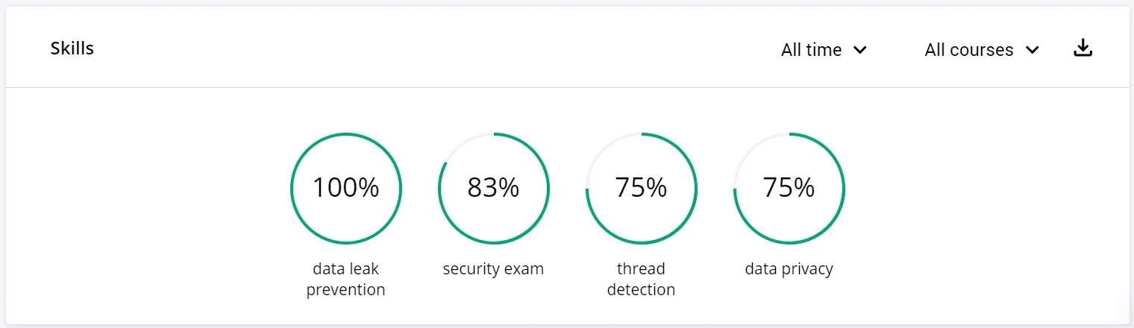This screenshot has height=328, width=1134.
Task: Open the All time period dropdown
Action: coord(824,50)
